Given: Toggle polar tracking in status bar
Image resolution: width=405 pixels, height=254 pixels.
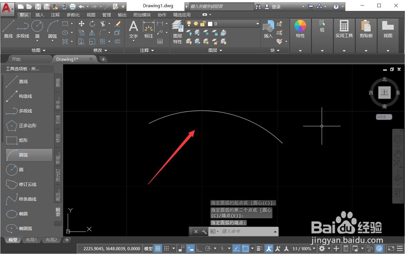Looking at the screenshot, I should tap(208, 248).
